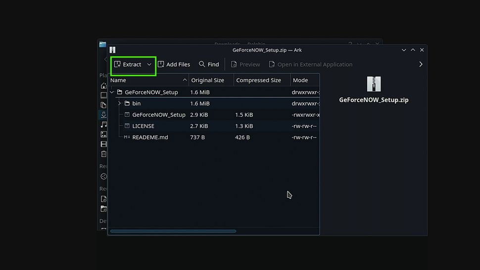
Task: Open Videos in Dolphin's Places sidebar
Action: 104,144
